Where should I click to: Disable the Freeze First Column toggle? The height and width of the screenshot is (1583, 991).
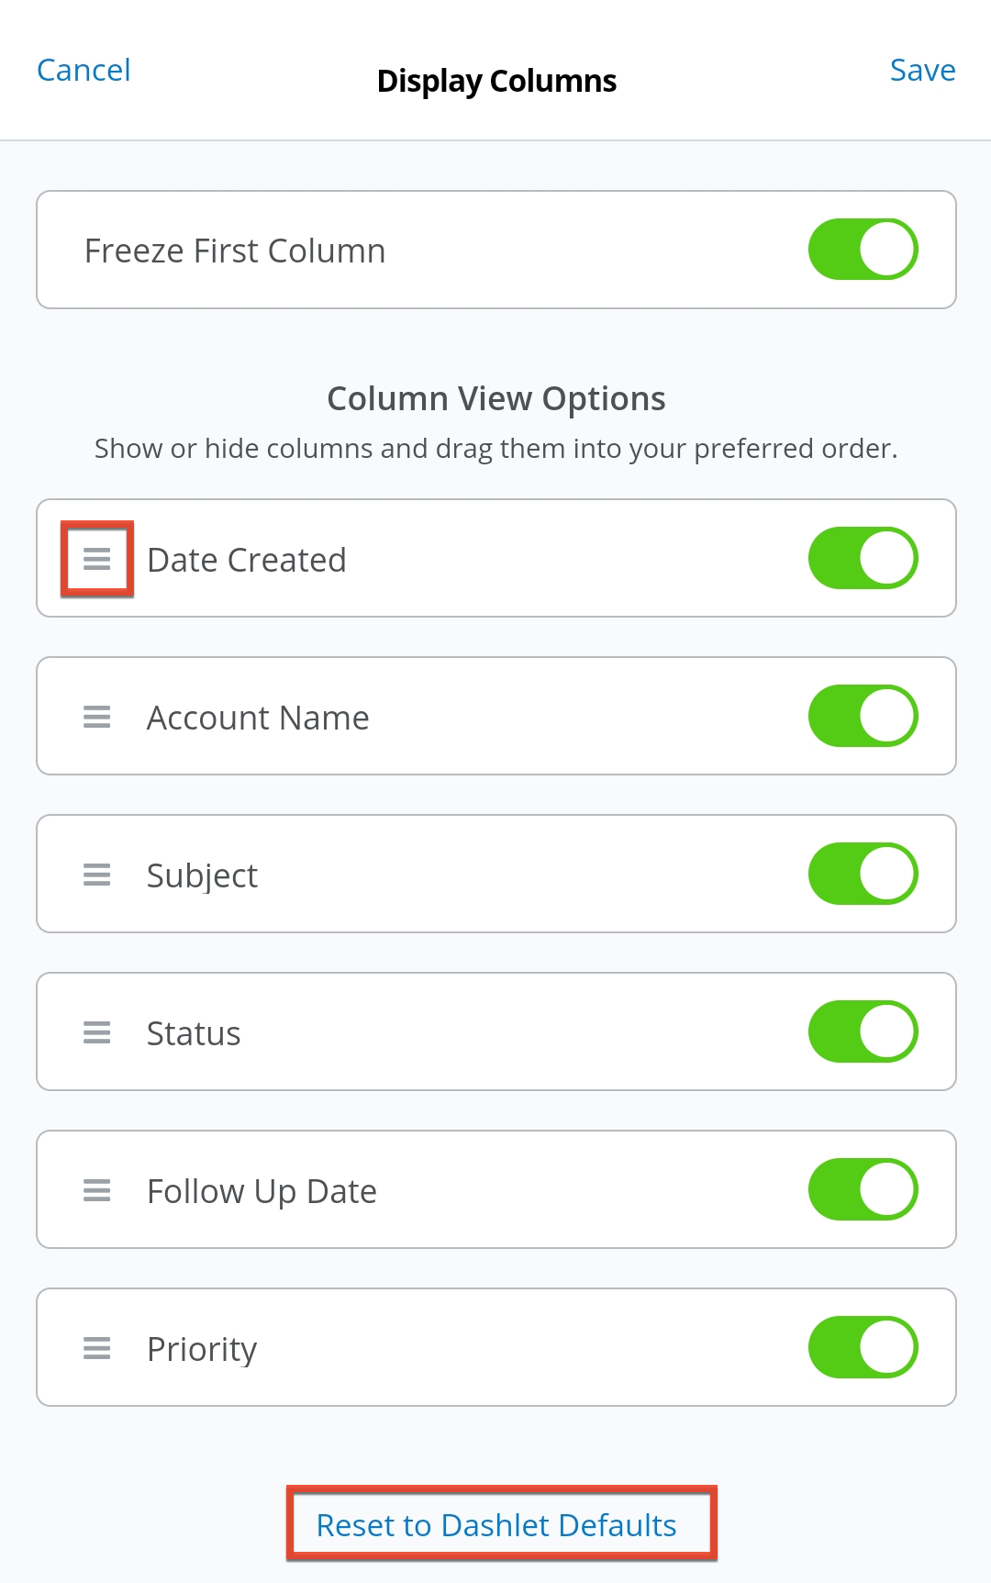tap(863, 250)
